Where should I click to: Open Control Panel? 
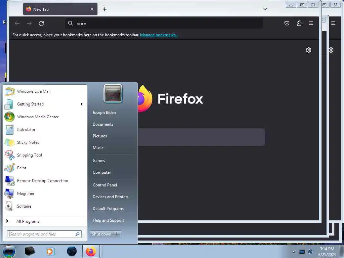coord(105,185)
